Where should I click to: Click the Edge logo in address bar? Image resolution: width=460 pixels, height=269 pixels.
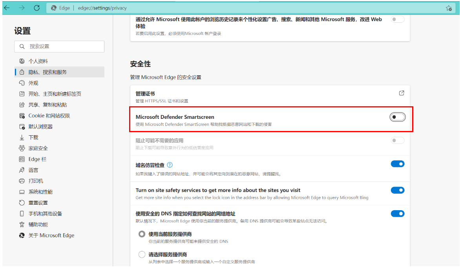[x=54, y=8]
